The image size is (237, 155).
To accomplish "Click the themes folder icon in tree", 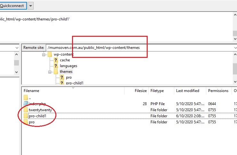I will tap(56, 72).
